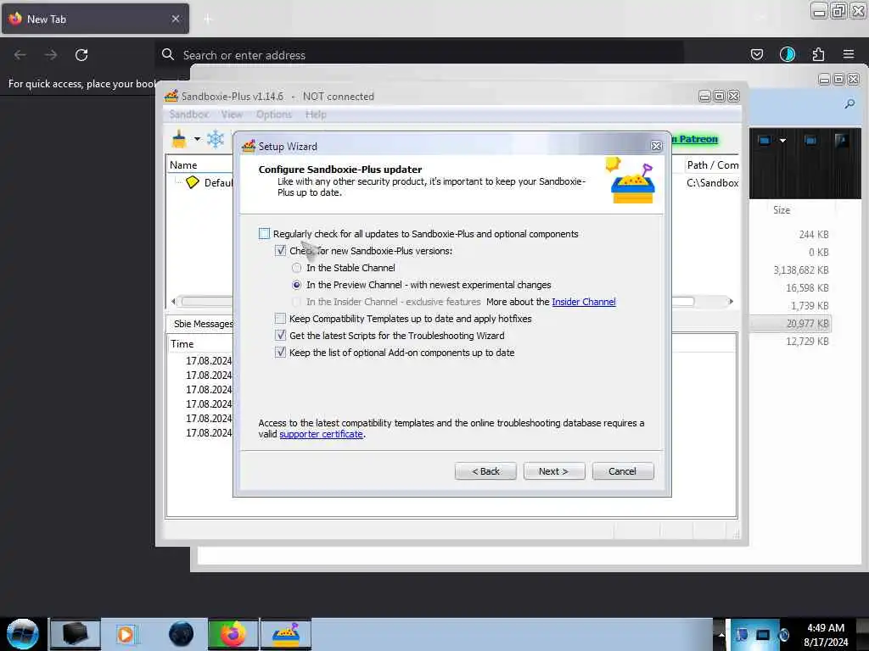Click the Firefox address bar
This screenshot has width=869, height=651.
(419, 55)
